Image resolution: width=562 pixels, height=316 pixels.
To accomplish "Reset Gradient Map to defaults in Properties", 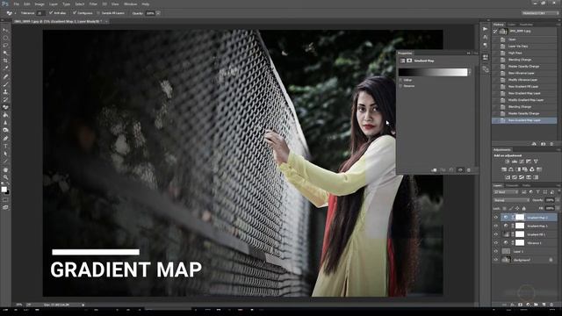I will [451, 170].
